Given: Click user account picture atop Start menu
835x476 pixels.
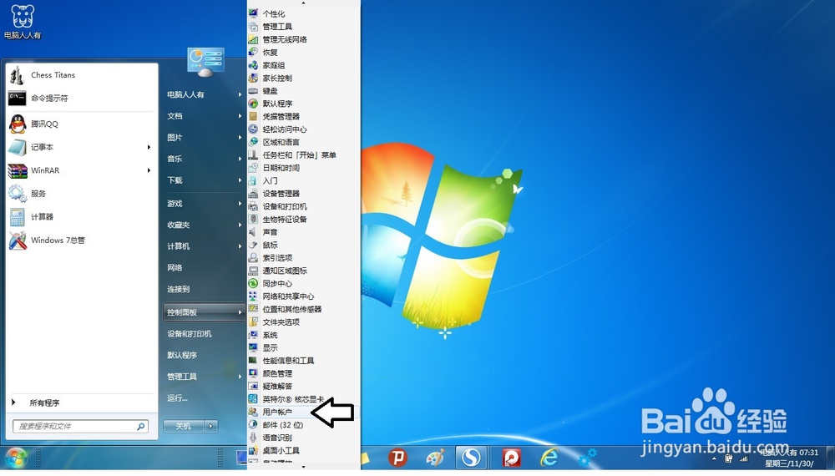Looking at the screenshot, I should [205, 61].
